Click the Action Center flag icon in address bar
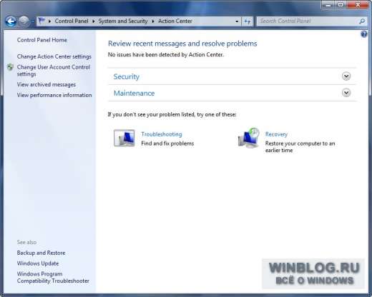The width and height of the screenshot is (372, 297). tap(41, 21)
